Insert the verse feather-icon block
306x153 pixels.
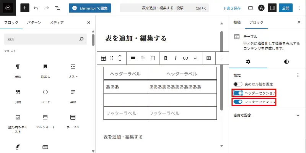18,147
